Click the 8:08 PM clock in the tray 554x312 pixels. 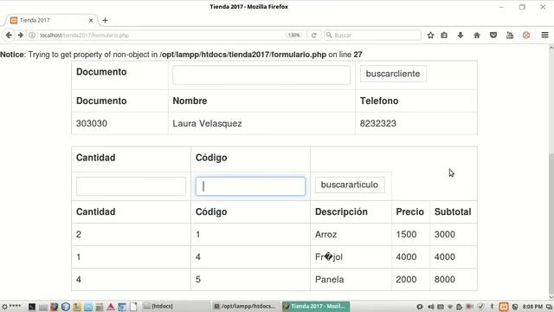tap(532, 306)
